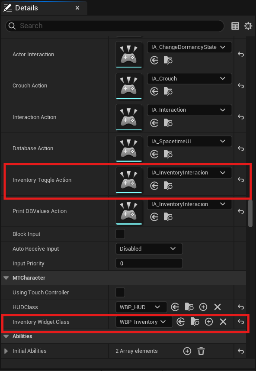The width and height of the screenshot is (256, 371).
Task: Collapse the MTCharacter category
Action: [x=6, y=278]
